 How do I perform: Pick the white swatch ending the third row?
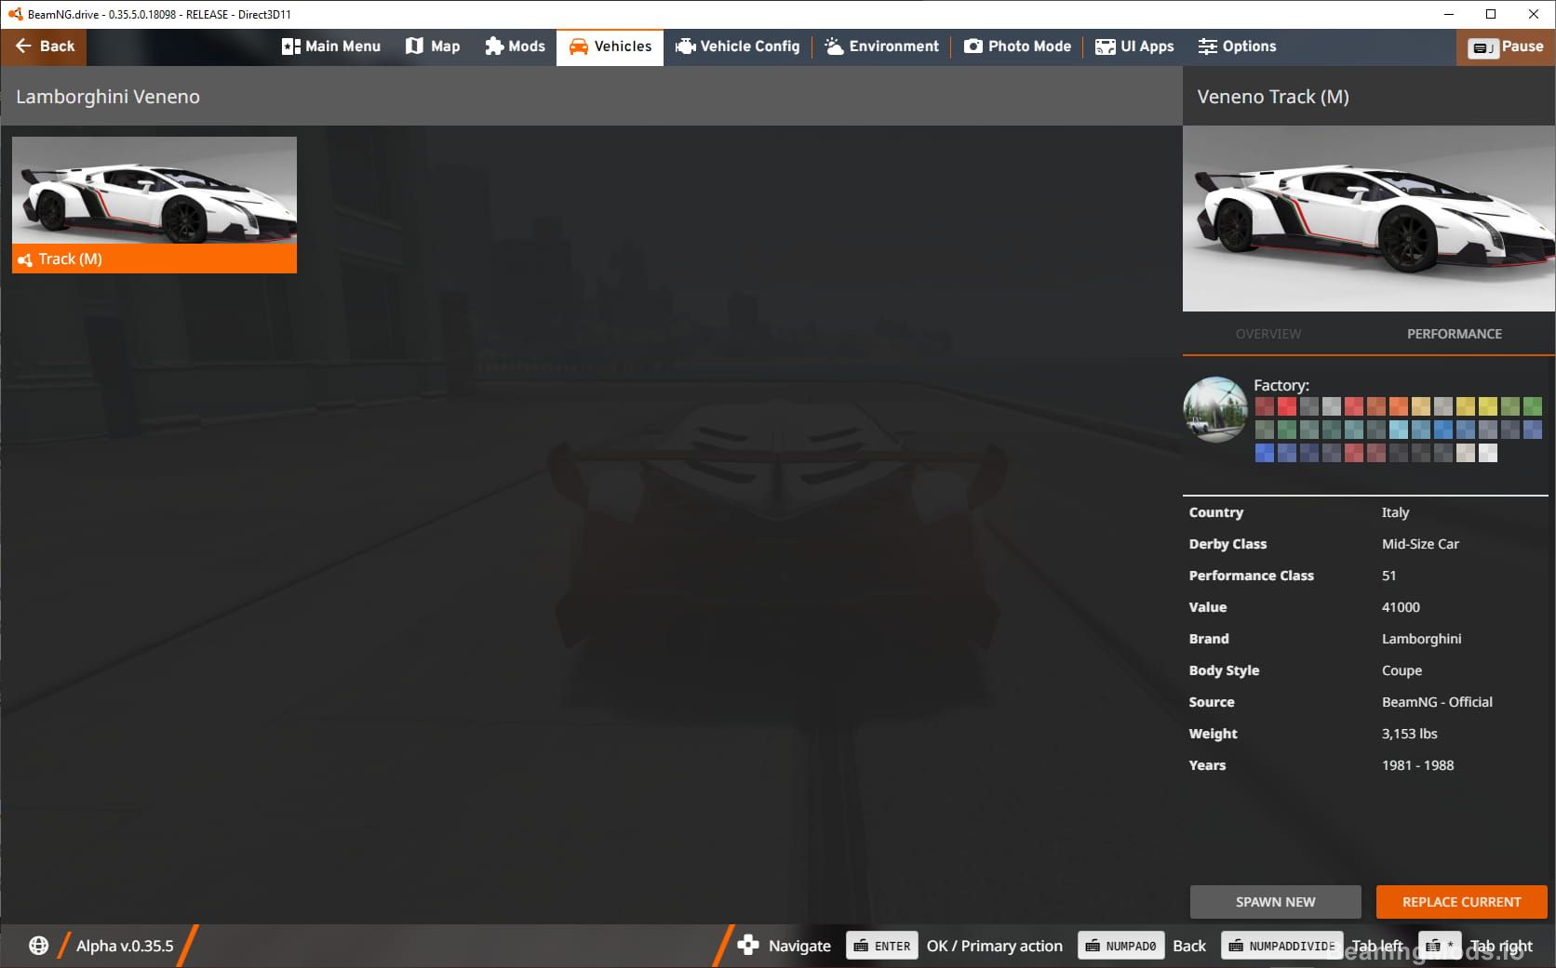[1488, 453]
